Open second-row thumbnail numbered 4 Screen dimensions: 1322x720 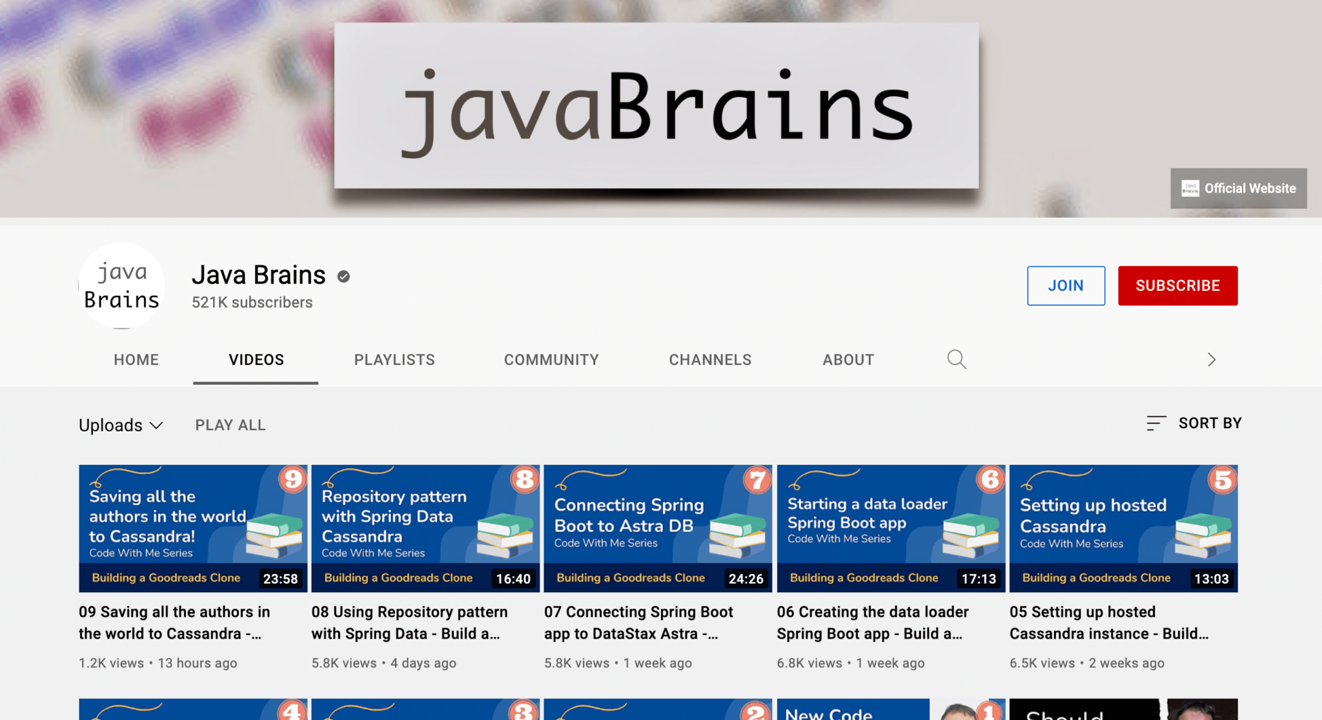coord(193,709)
